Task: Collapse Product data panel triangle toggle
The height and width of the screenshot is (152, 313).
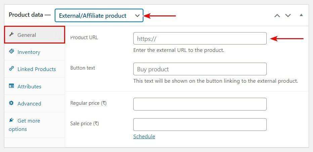Action: (x=301, y=15)
